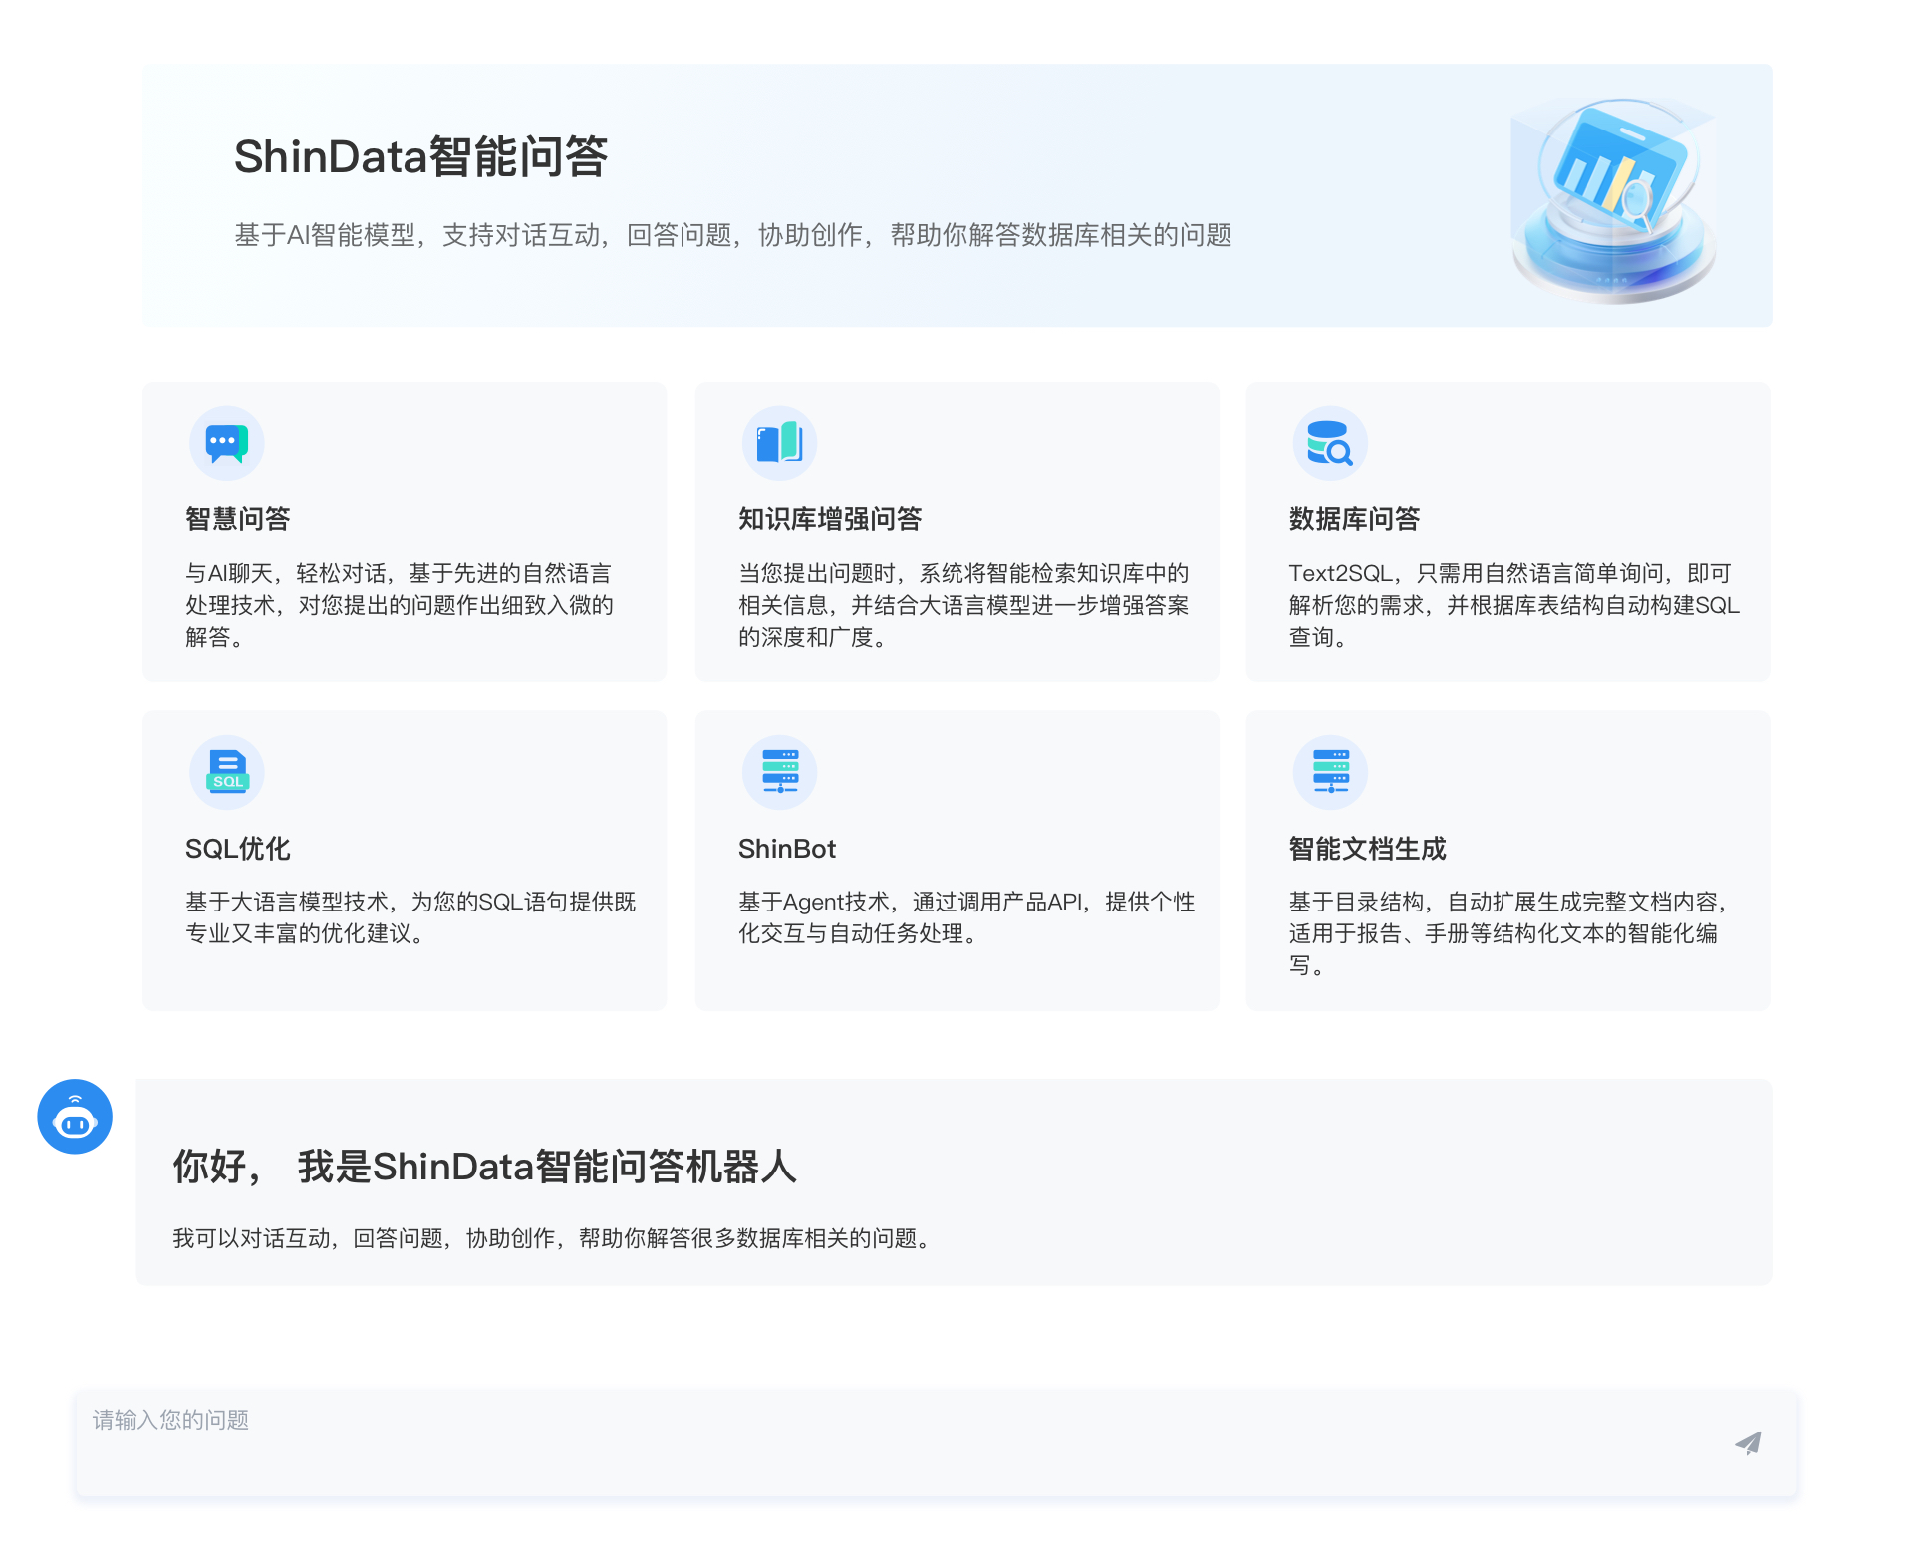This screenshot has height=1562, width=1913.
Task: Click the 智能文档生成 server icon
Action: pyautogui.click(x=1330, y=772)
